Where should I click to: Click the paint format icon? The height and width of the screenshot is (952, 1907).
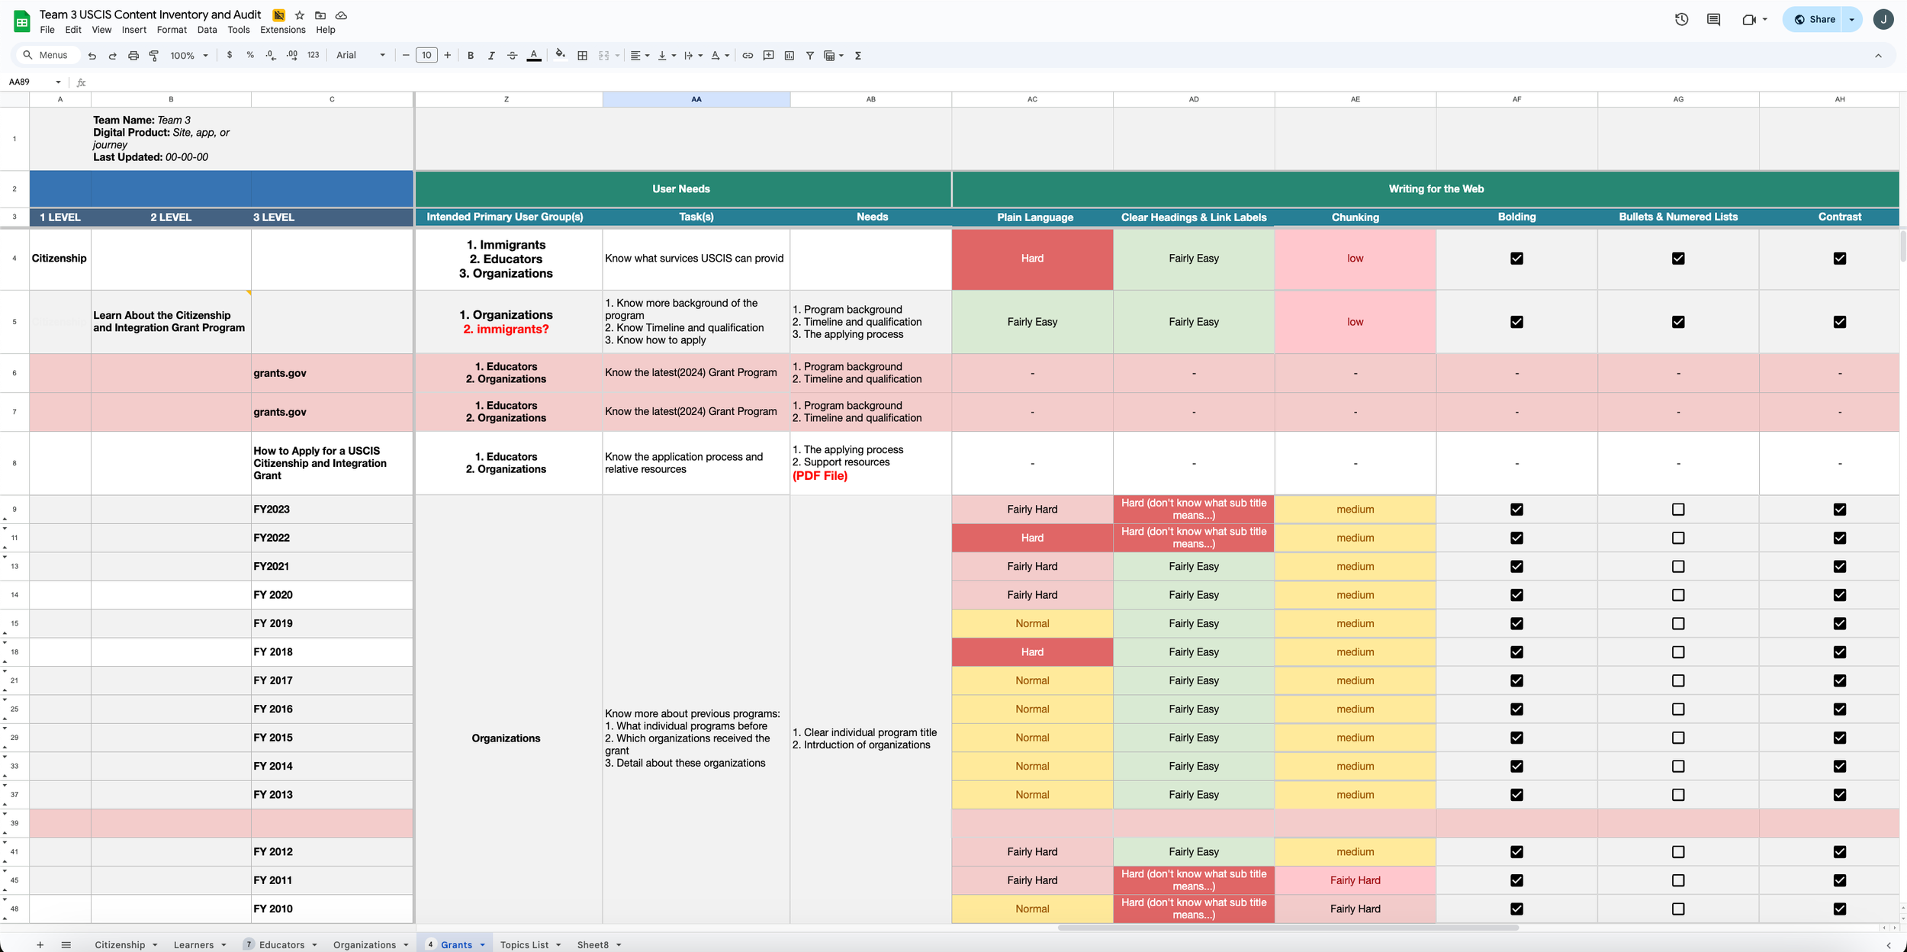154,56
